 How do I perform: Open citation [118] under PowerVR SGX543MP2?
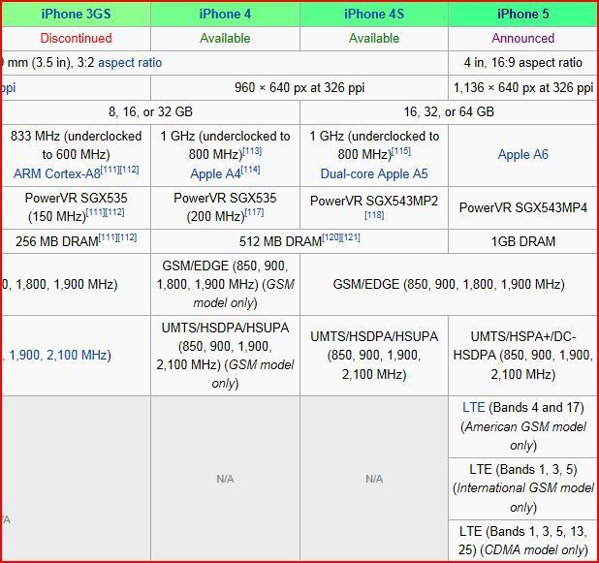pos(374,215)
